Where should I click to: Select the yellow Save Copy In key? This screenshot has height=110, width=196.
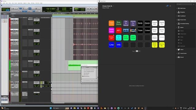point(155,45)
